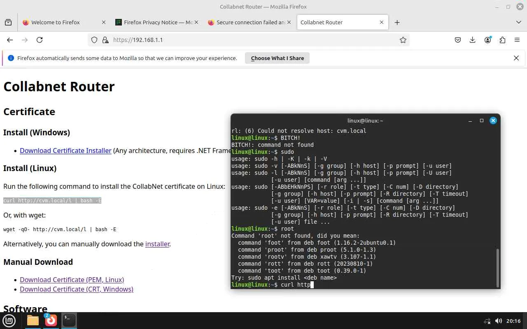Maximize the linux@linux terminal window

coord(482,120)
